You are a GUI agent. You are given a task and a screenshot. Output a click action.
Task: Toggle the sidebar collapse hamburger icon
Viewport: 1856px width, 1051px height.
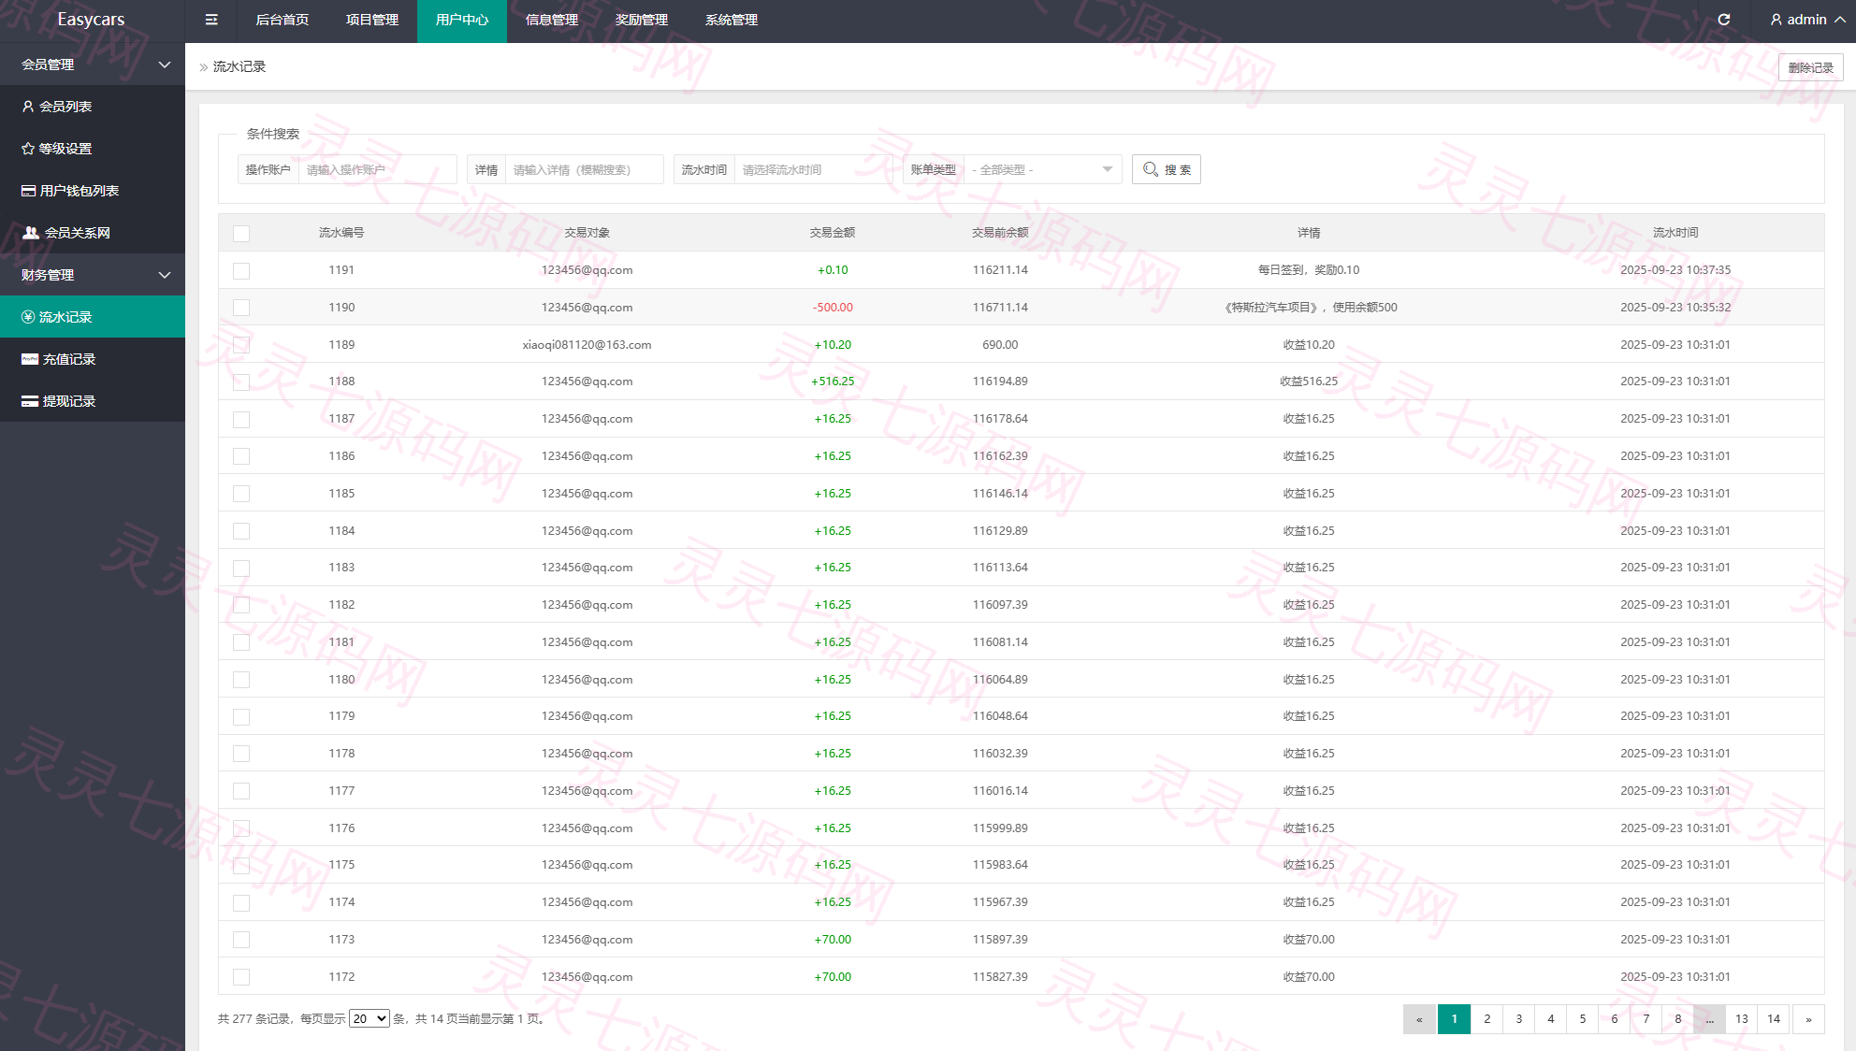[211, 20]
